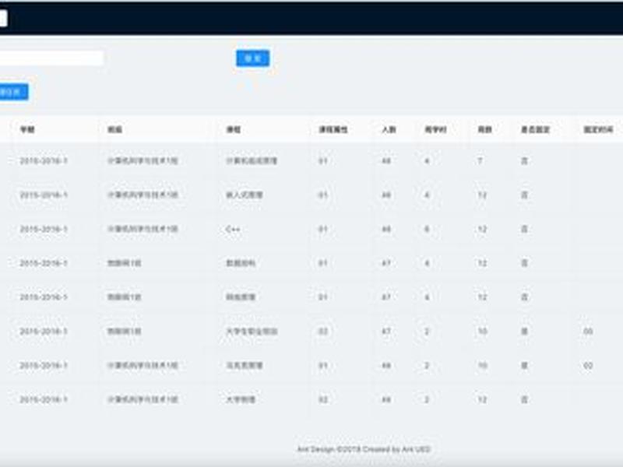
Task: Click the 嵌入式原理 course cell
Action: click(245, 195)
